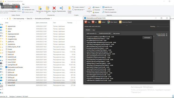
Task: Select the imageformats folder row
Action: coord(41,39)
